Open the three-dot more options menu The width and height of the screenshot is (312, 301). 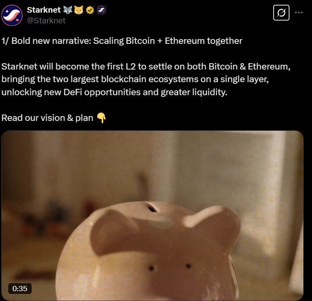coord(299,13)
